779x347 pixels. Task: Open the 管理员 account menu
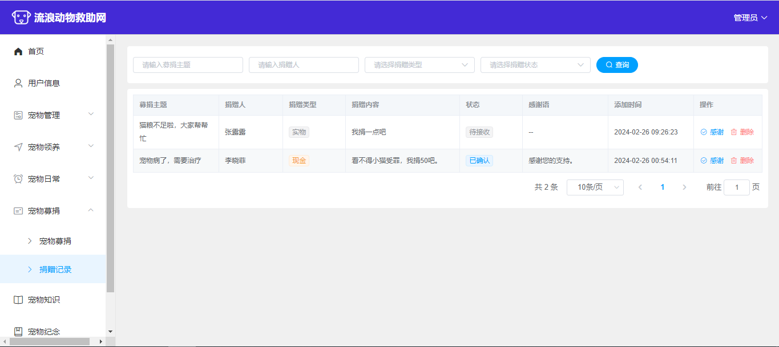(750, 18)
